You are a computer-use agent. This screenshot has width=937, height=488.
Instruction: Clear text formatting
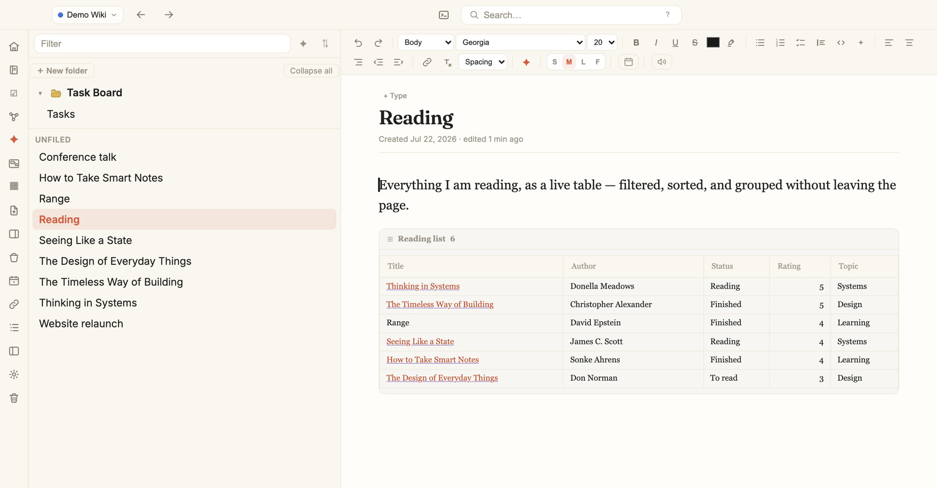[x=447, y=62]
